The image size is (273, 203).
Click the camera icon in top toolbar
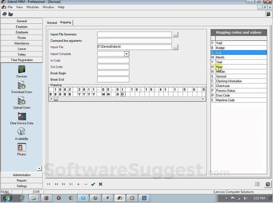(x=11, y=14)
